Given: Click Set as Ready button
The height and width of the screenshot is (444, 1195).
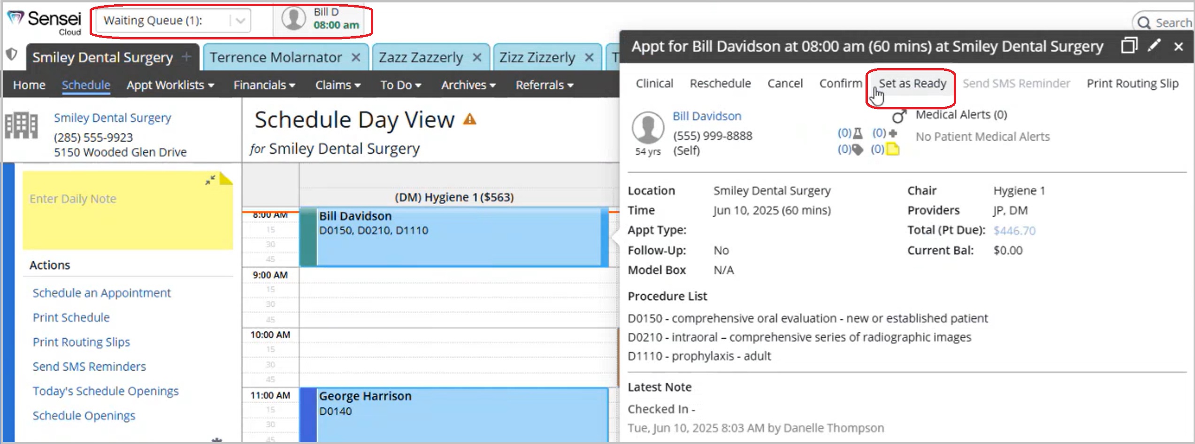Looking at the screenshot, I should click(x=912, y=84).
